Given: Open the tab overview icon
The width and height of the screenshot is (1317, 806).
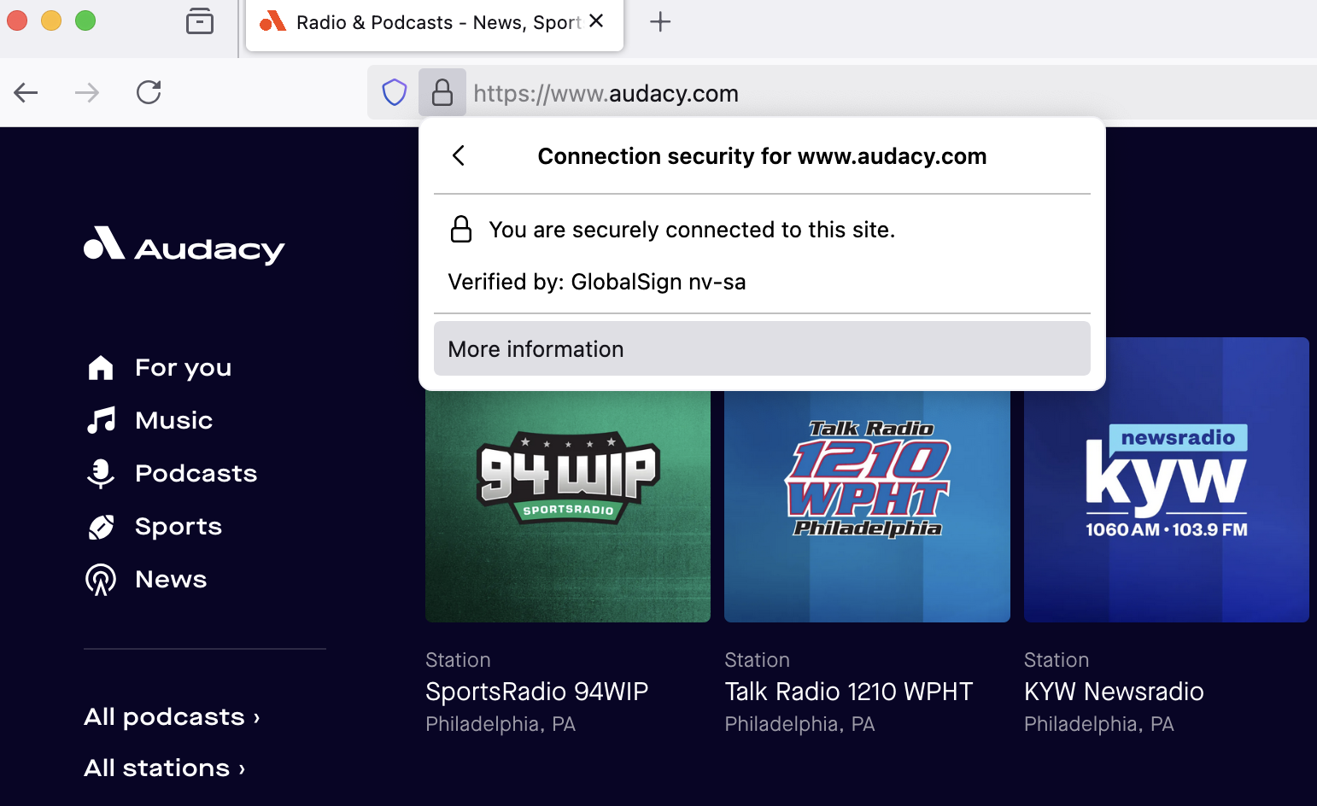Looking at the screenshot, I should [x=200, y=21].
